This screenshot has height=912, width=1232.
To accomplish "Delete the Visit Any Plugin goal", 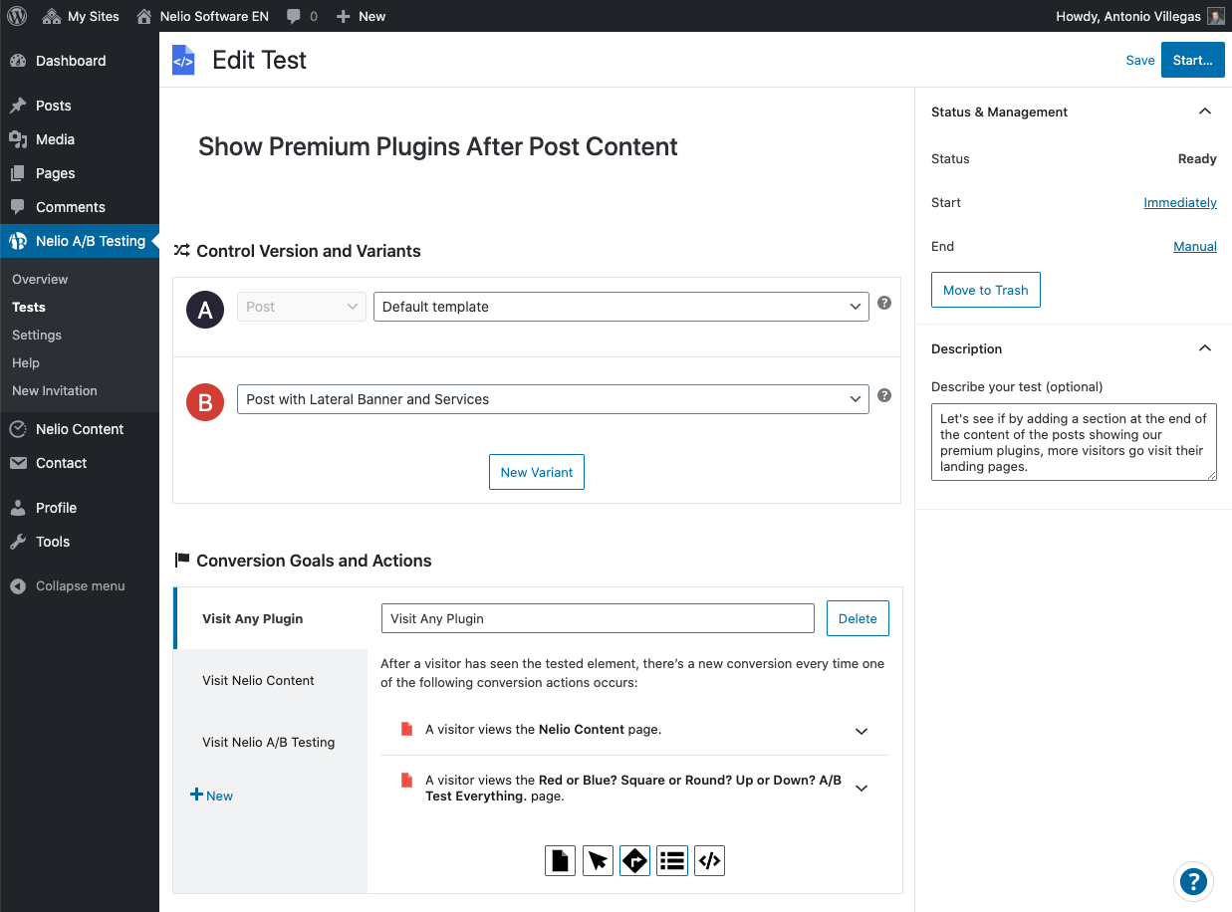I will [x=858, y=618].
